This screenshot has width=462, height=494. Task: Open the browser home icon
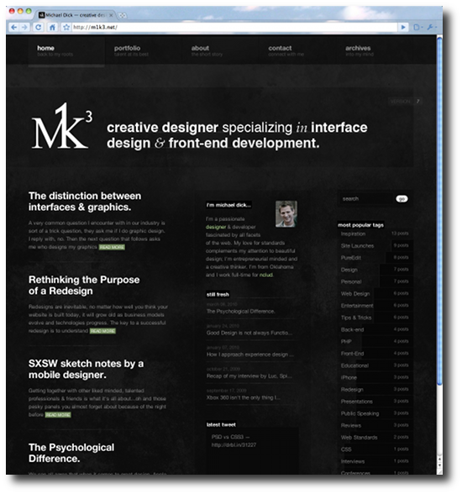(53, 28)
